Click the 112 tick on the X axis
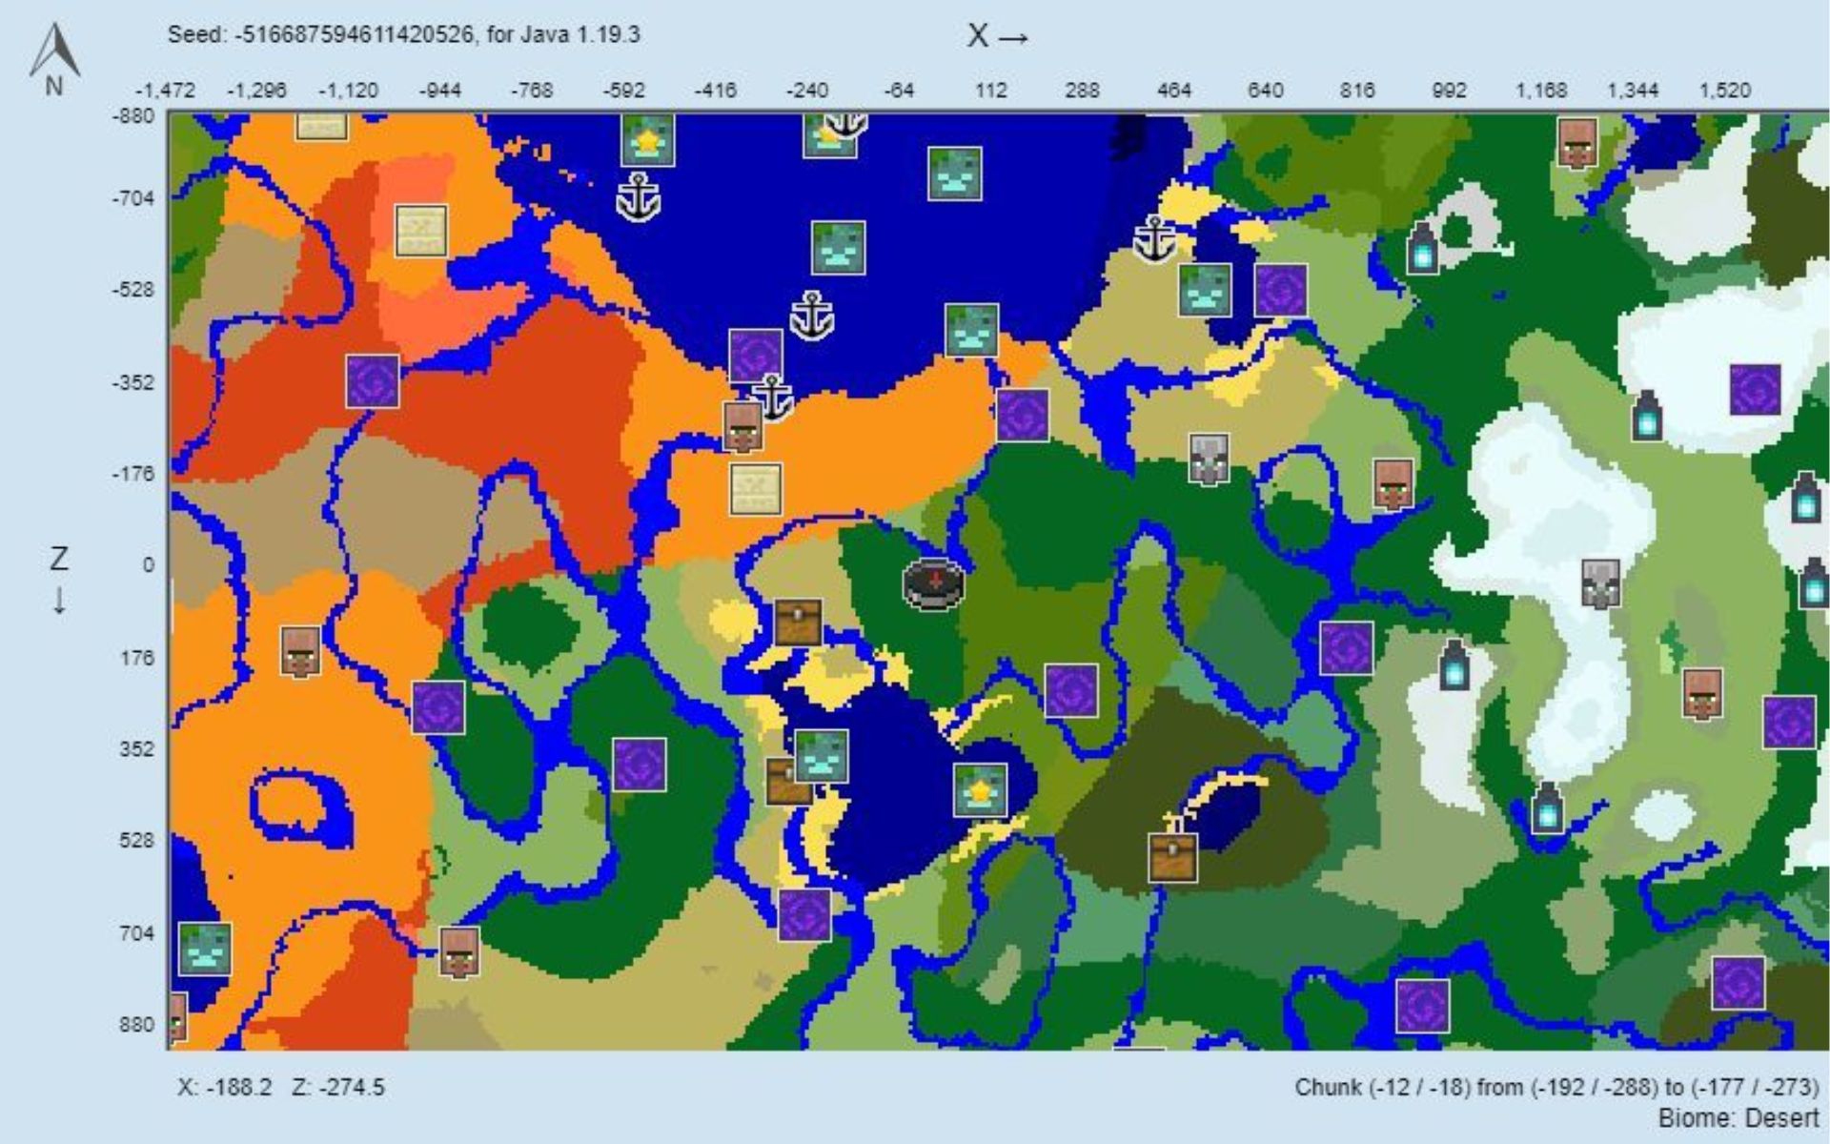 click(x=991, y=91)
